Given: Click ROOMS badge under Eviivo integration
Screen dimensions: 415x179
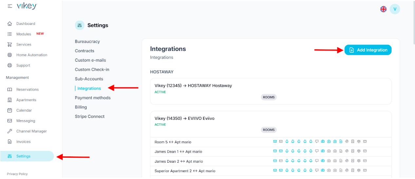Looking at the screenshot, I should (269, 130).
